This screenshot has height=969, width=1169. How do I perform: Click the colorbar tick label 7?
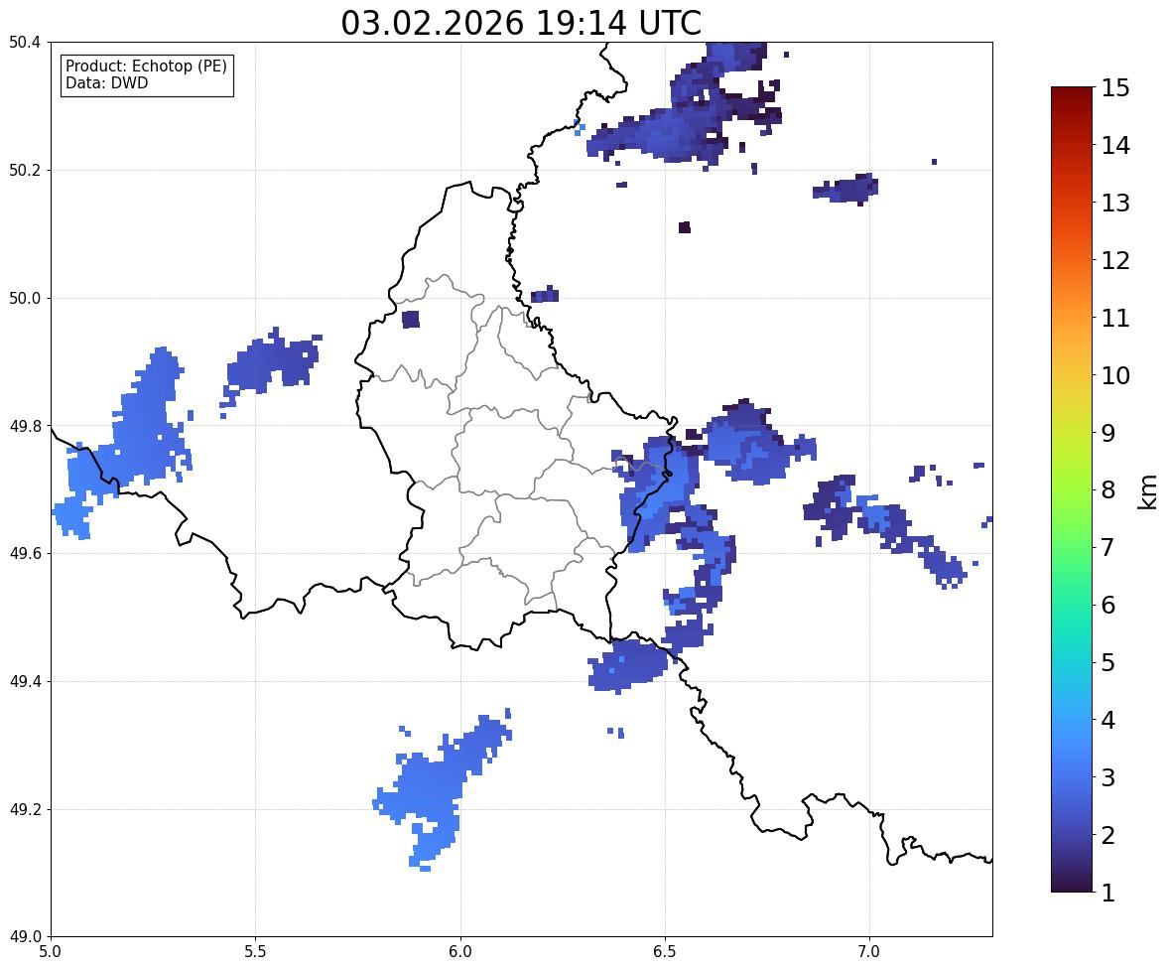1107,547
